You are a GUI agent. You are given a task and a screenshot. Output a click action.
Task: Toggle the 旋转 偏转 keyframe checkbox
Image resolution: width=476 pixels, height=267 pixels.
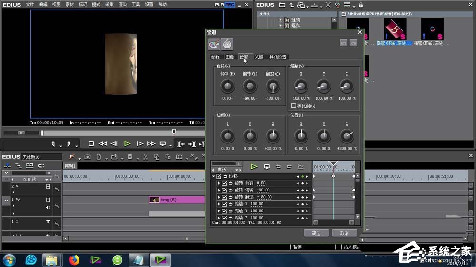(x=224, y=190)
